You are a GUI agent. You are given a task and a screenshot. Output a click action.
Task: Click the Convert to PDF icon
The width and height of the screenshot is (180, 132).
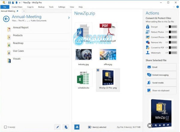pyautogui.click(x=148, y=47)
